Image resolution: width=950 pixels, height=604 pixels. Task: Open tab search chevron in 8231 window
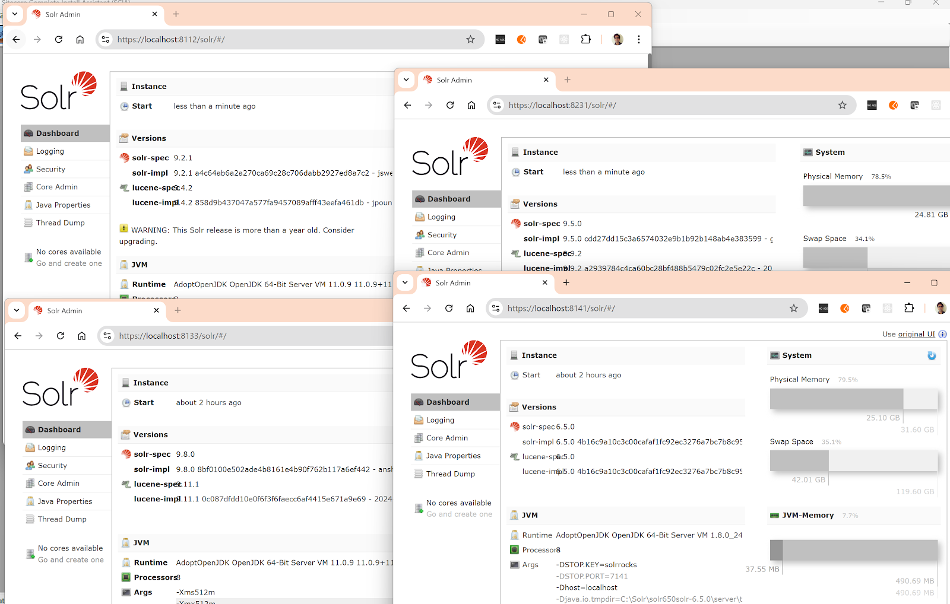click(x=406, y=80)
